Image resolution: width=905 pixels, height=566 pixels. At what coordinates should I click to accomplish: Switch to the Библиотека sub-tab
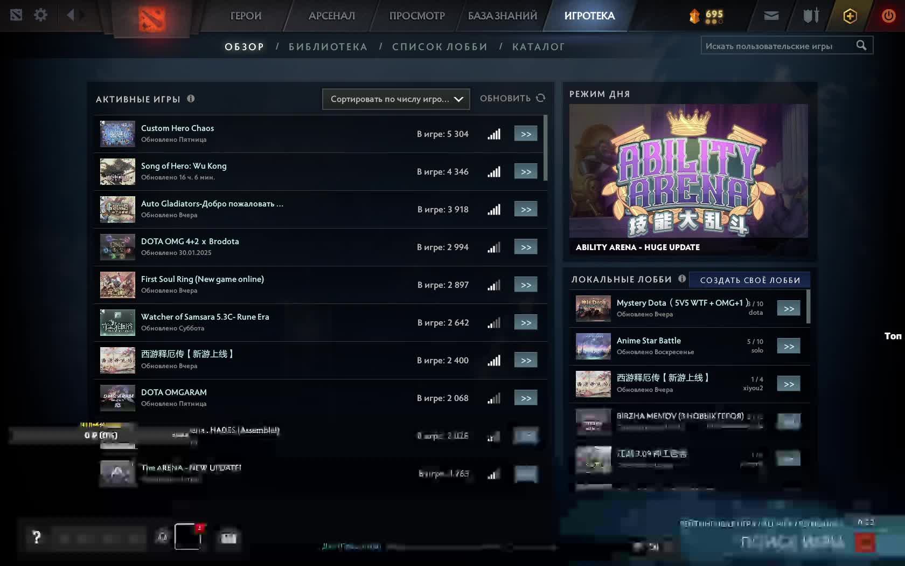pos(328,47)
